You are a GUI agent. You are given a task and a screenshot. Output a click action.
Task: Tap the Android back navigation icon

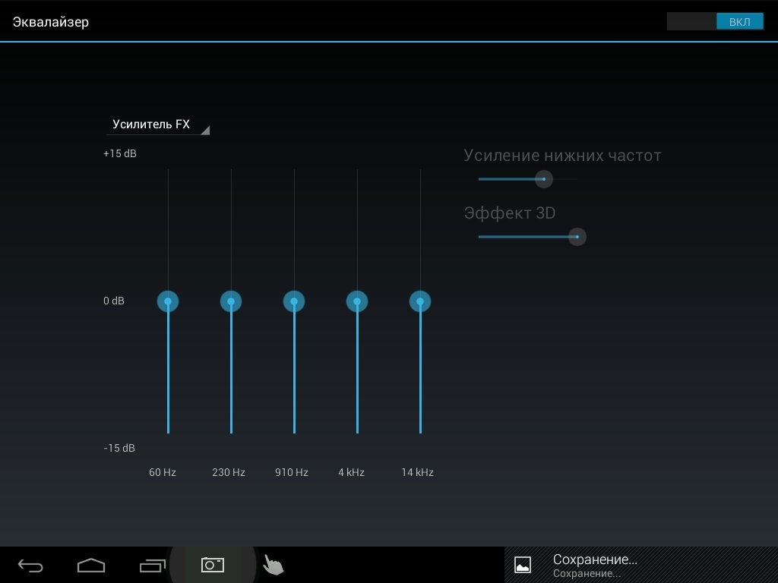point(30,566)
